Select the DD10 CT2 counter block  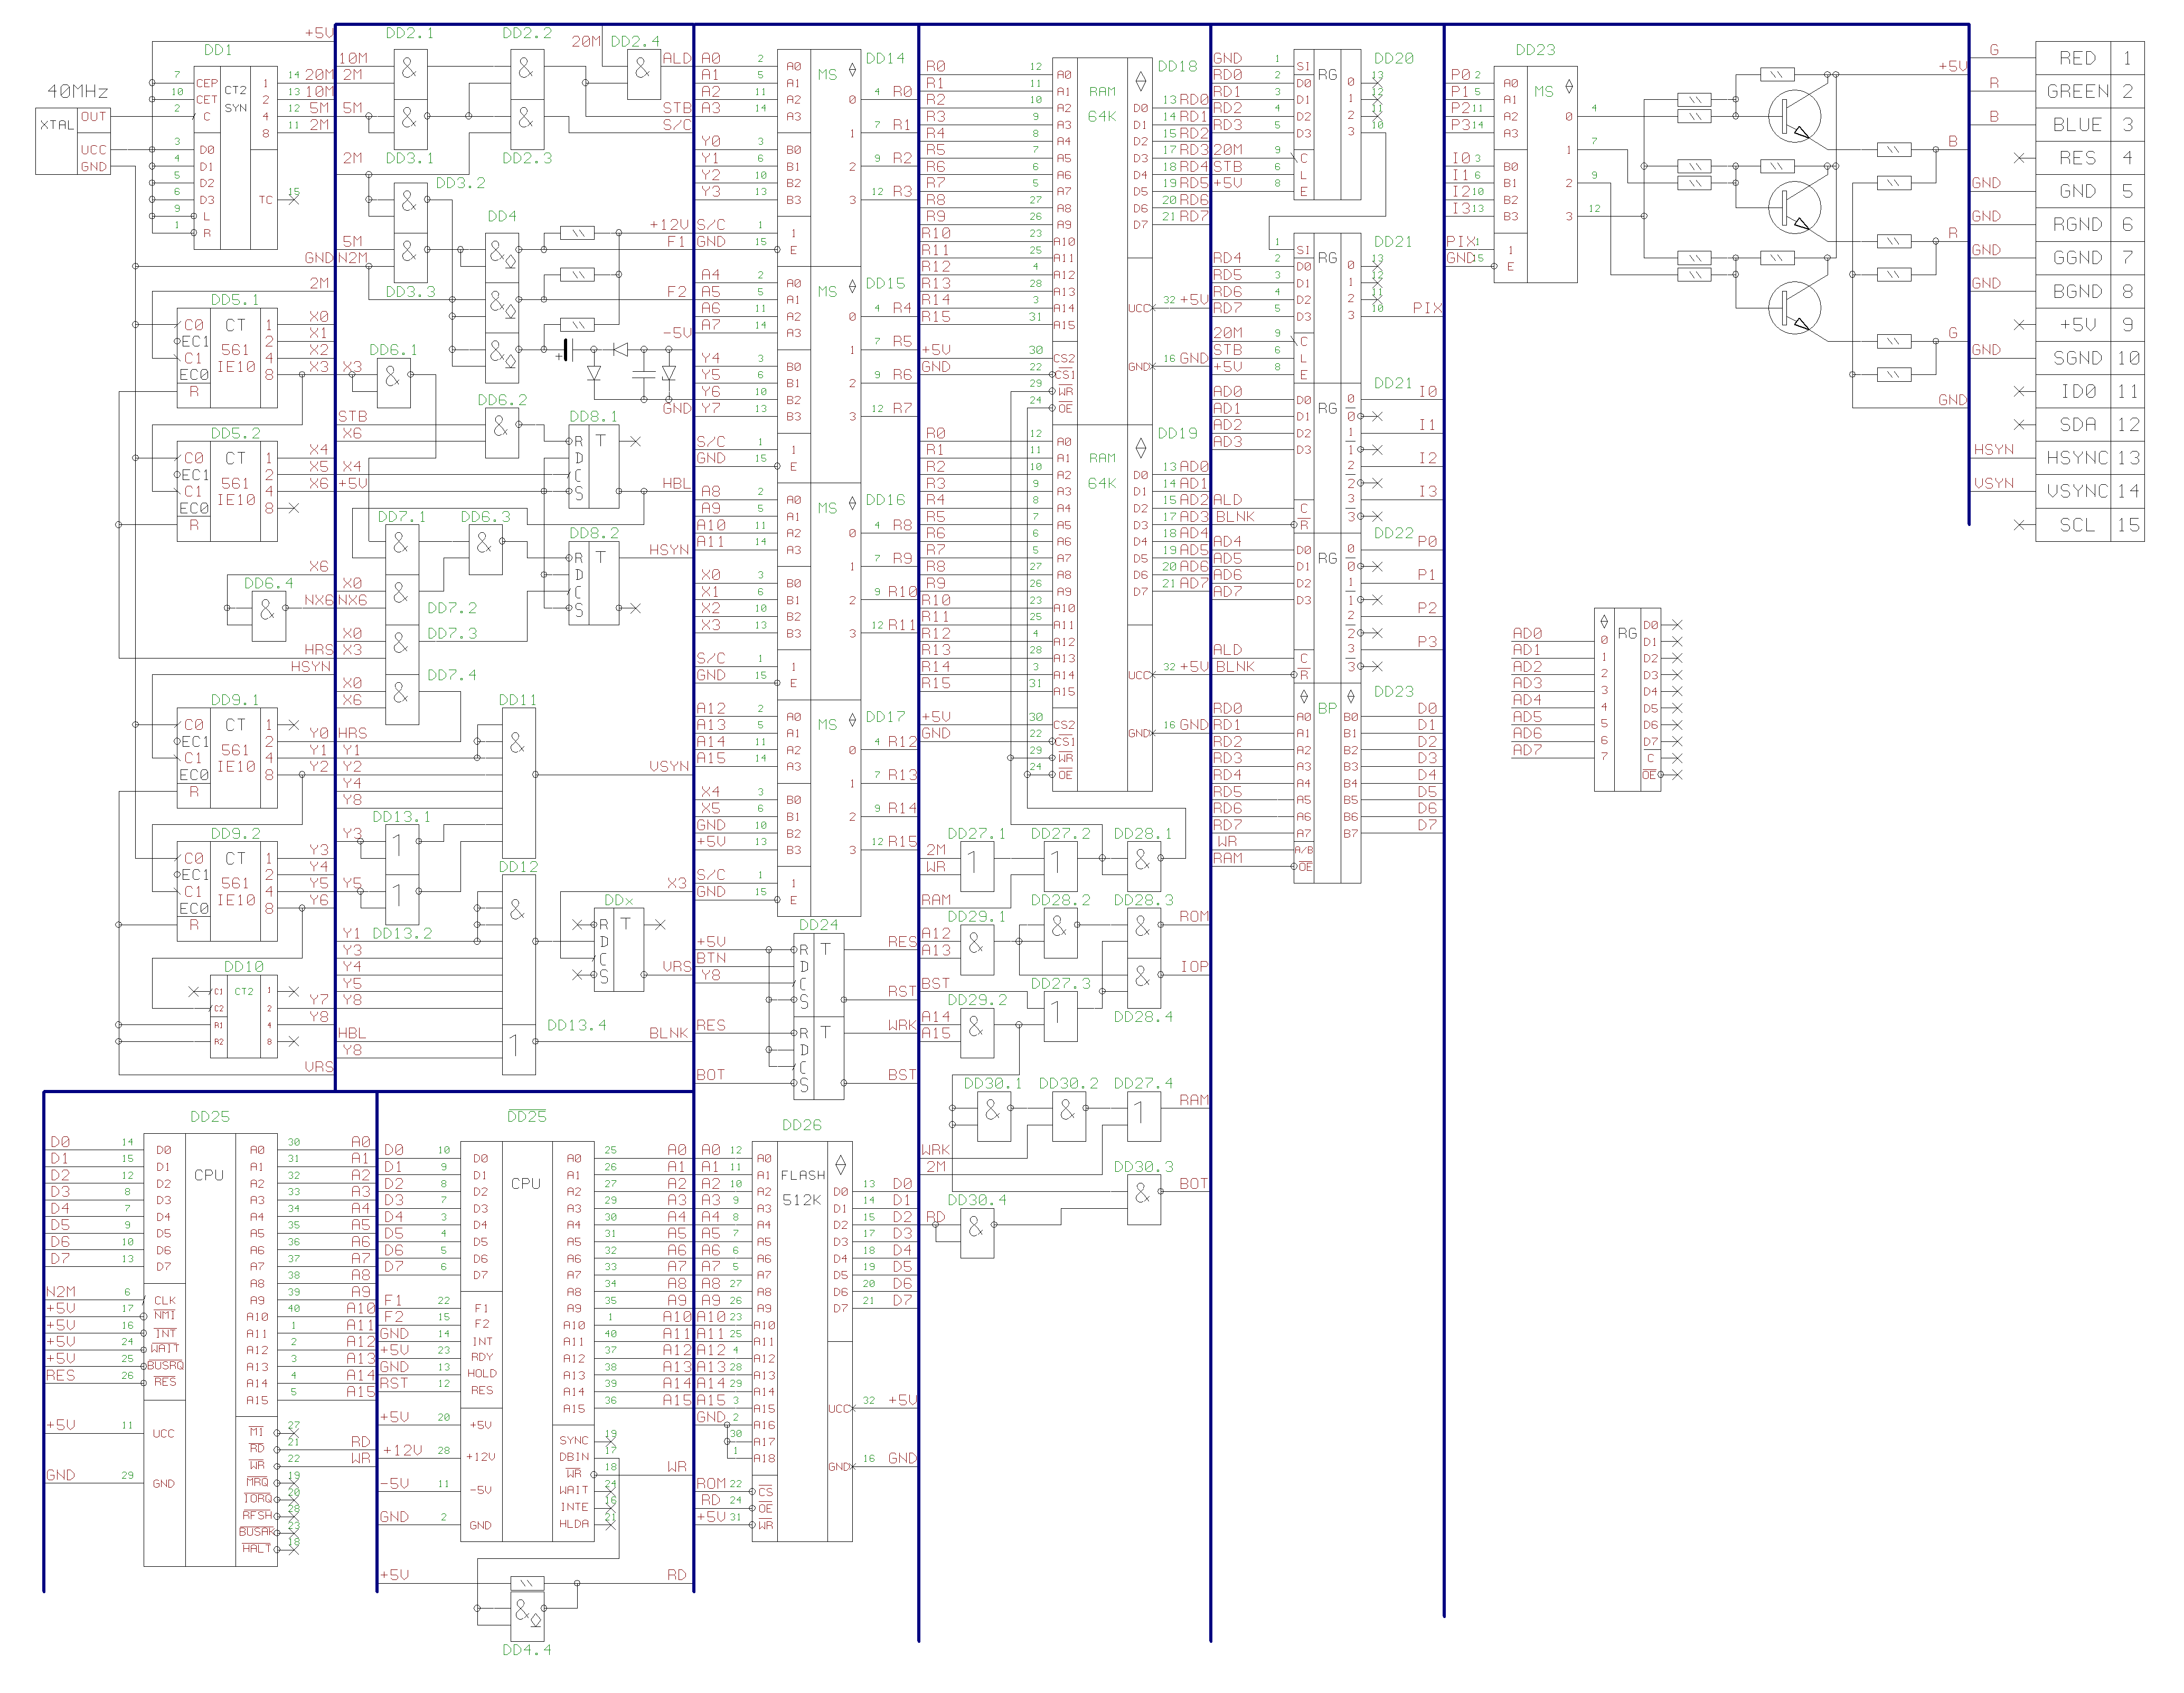(x=243, y=1017)
